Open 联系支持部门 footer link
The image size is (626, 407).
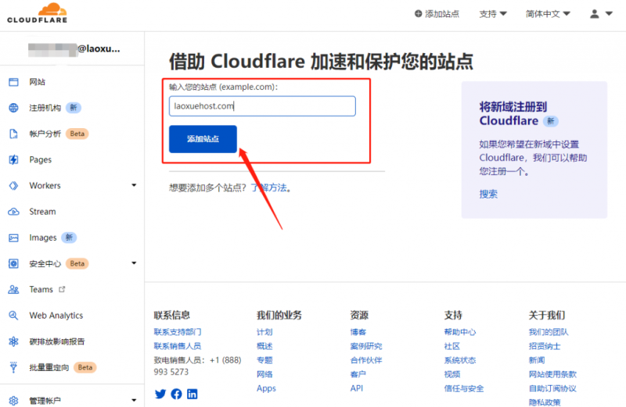(178, 332)
